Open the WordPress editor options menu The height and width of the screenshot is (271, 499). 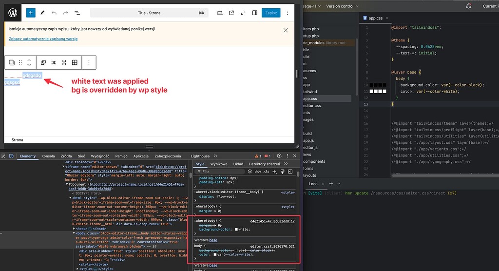click(288, 13)
